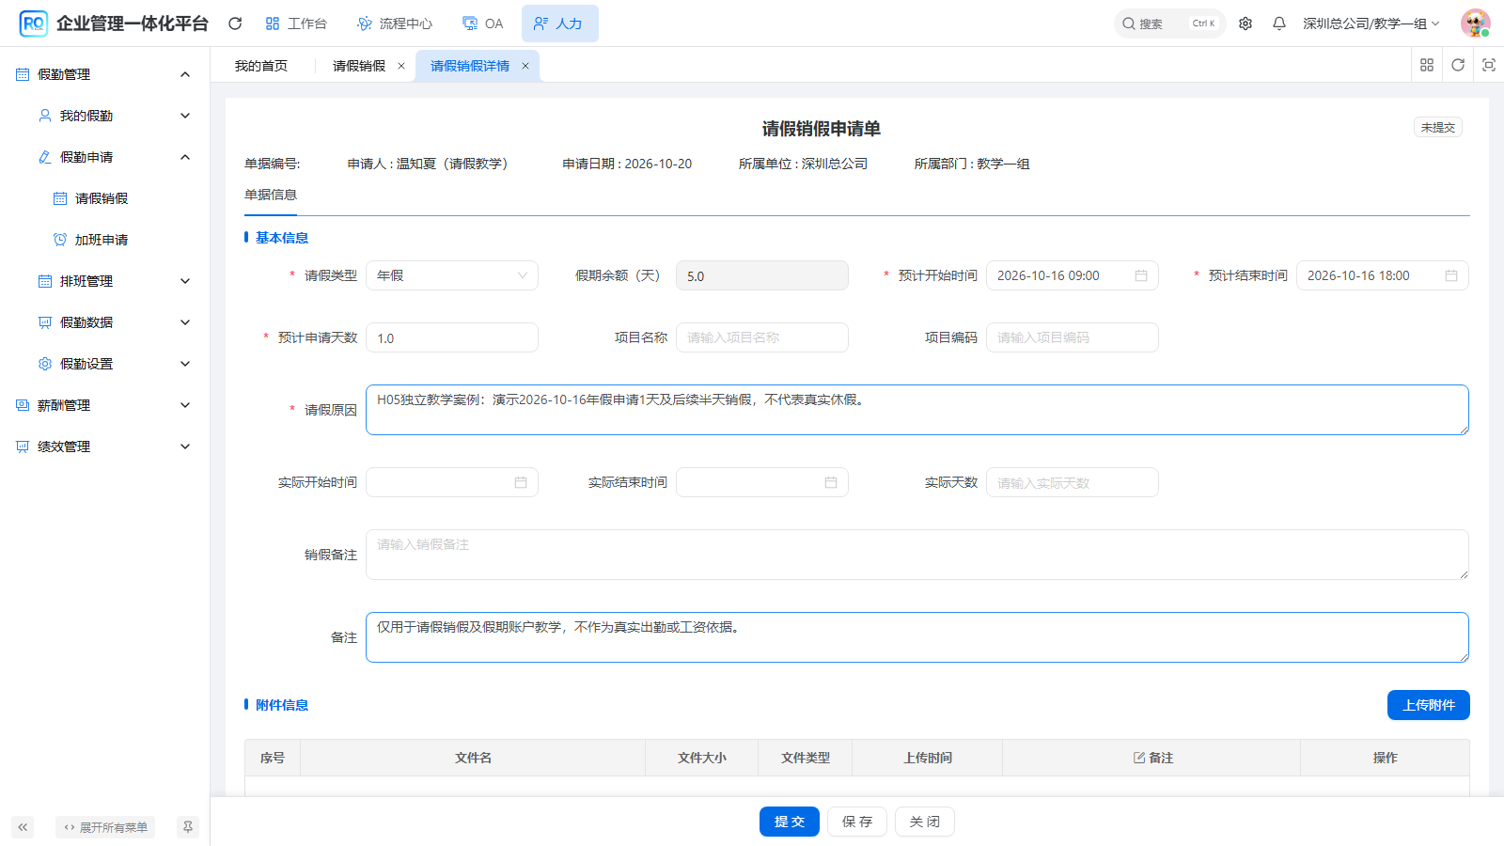Toggle fullscreen content icon
The image size is (1504, 846).
[x=1489, y=65]
